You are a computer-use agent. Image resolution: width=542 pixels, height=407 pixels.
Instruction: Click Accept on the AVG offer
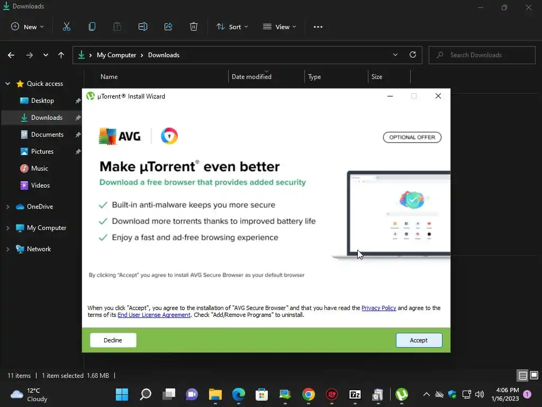[x=419, y=340]
